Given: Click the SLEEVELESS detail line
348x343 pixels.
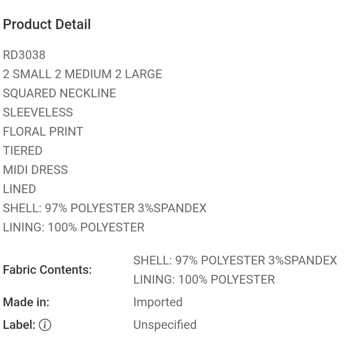Looking at the screenshot, I should pyautogui.click(x=38, y=112).
